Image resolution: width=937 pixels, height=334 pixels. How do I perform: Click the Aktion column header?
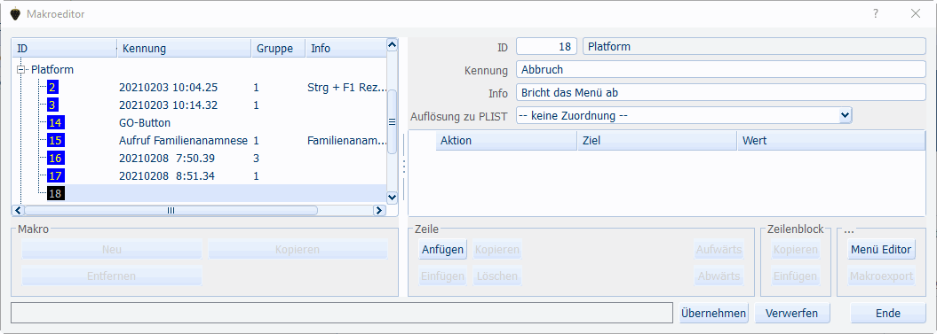(506, 141)
